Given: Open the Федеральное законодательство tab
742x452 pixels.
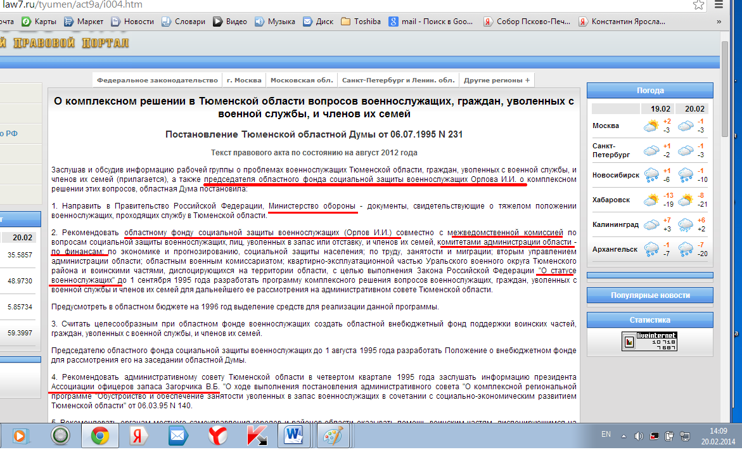Looking at the screenshot, I should pyautogui.click(x=157, y=80).
